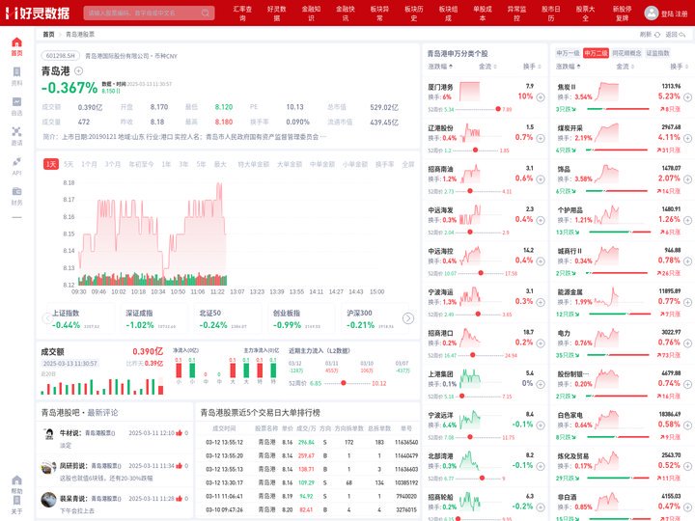Screen dimensions: 695x521
Task: Add 宁波海运 with its plus icon
Action: coord(541,302)
